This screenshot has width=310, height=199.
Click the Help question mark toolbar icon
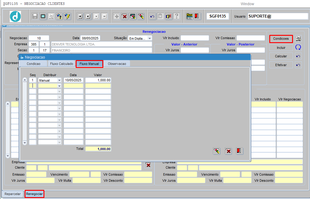(177, 16)
